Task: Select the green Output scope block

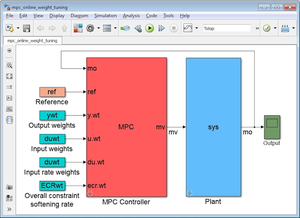Action: coord(272,127)
